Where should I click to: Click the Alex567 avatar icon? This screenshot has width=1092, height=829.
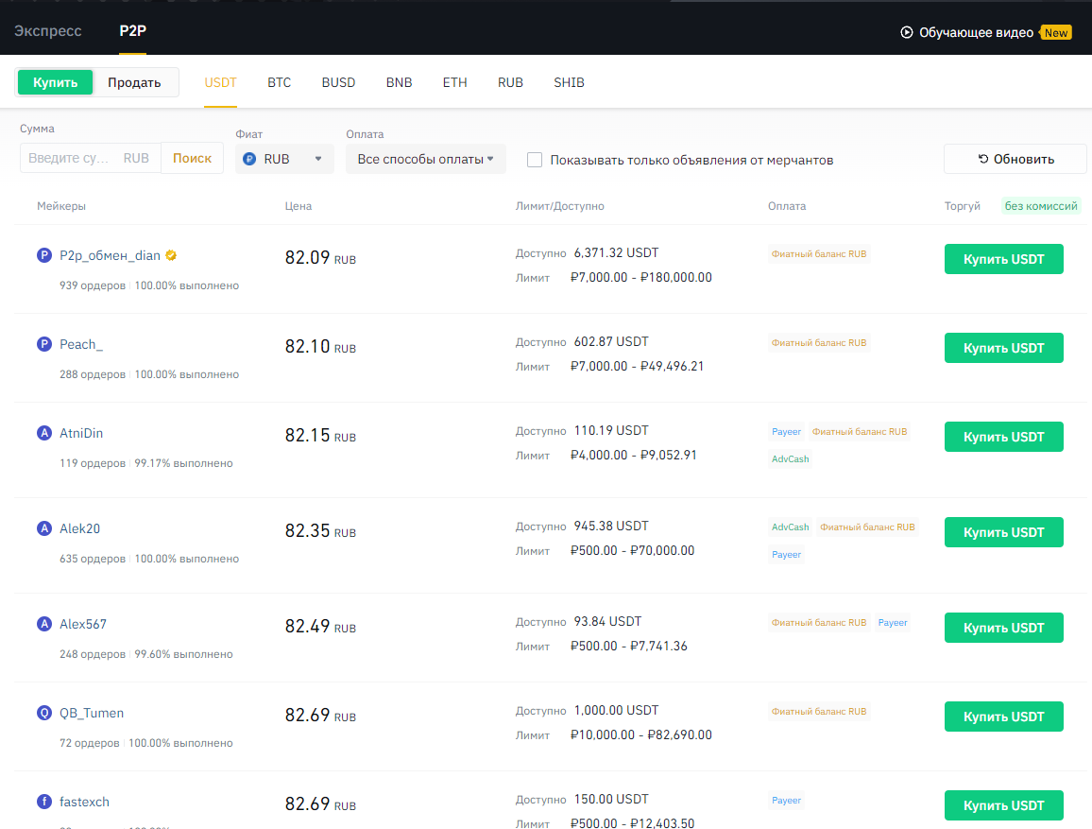click(43, 624)
